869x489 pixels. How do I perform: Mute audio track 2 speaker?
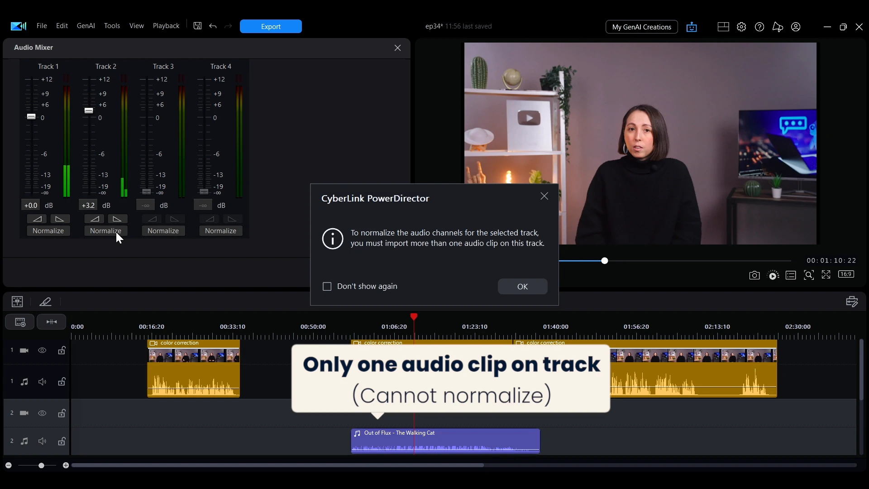42,441
